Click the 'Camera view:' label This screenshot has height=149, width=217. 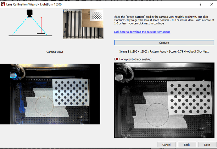click(x=55, y=52)
